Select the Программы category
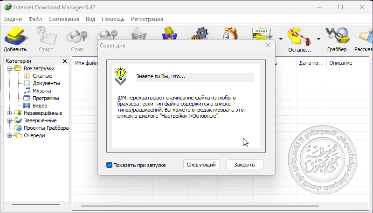This screenshot has height=213, width=373. tap(46, 98)
